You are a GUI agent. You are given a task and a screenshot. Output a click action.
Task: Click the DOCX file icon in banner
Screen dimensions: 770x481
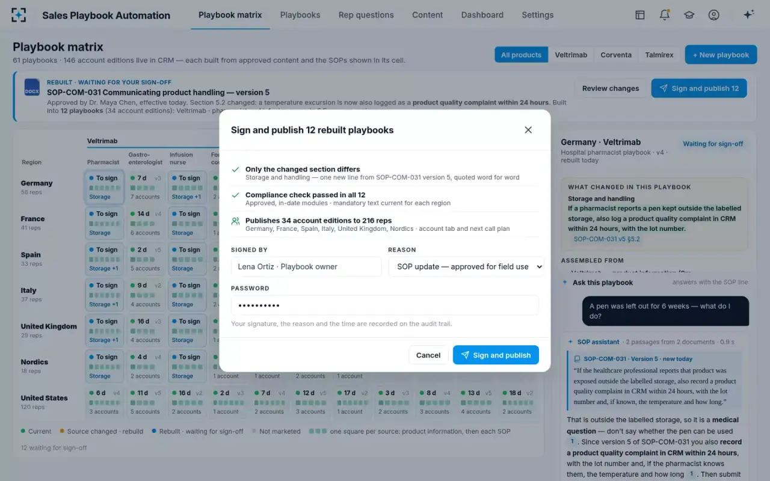pos(32,87)
